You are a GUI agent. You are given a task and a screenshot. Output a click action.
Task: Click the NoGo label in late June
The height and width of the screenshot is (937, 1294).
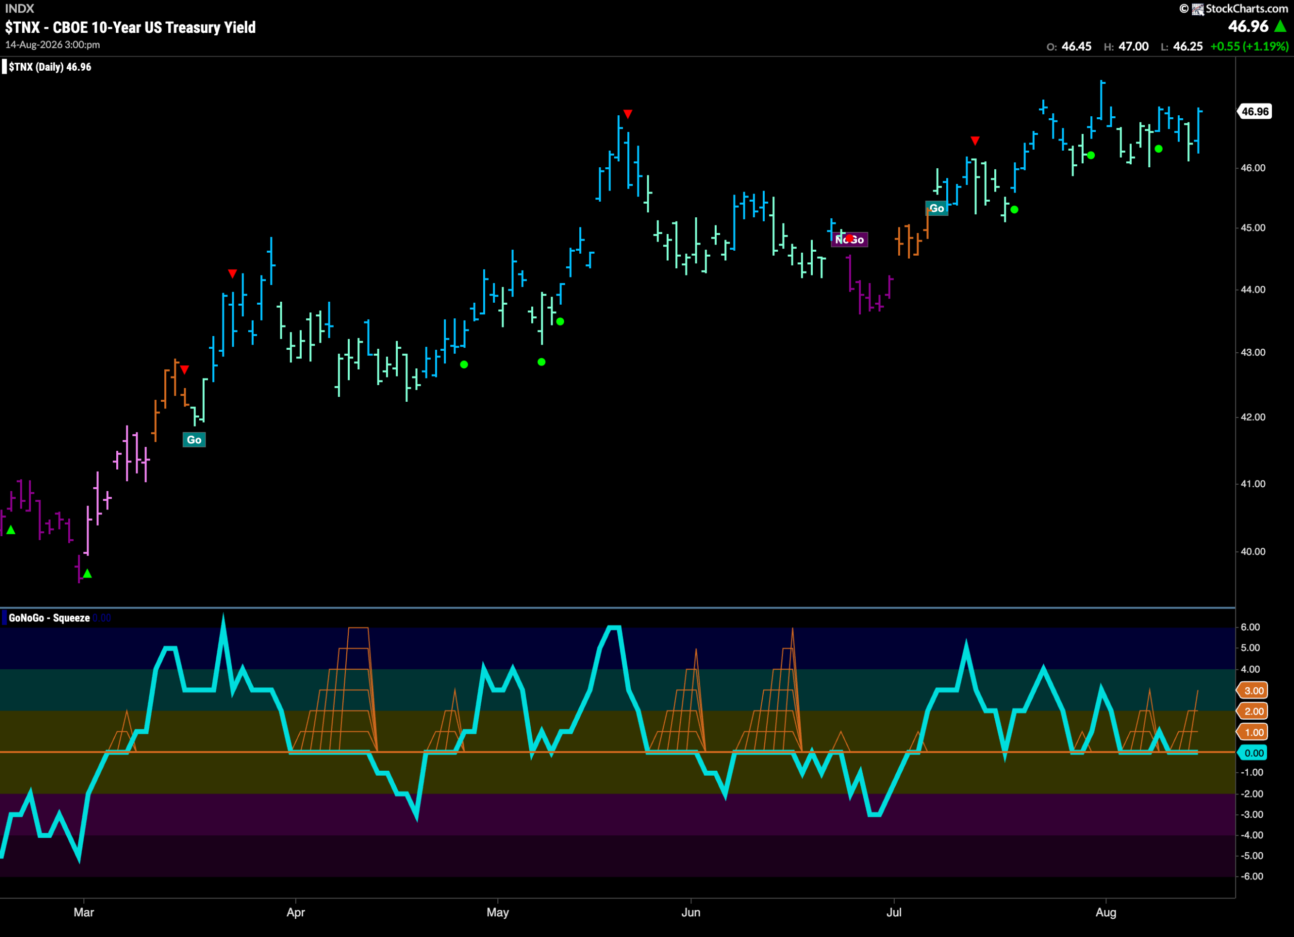click(x=850, y=240)
